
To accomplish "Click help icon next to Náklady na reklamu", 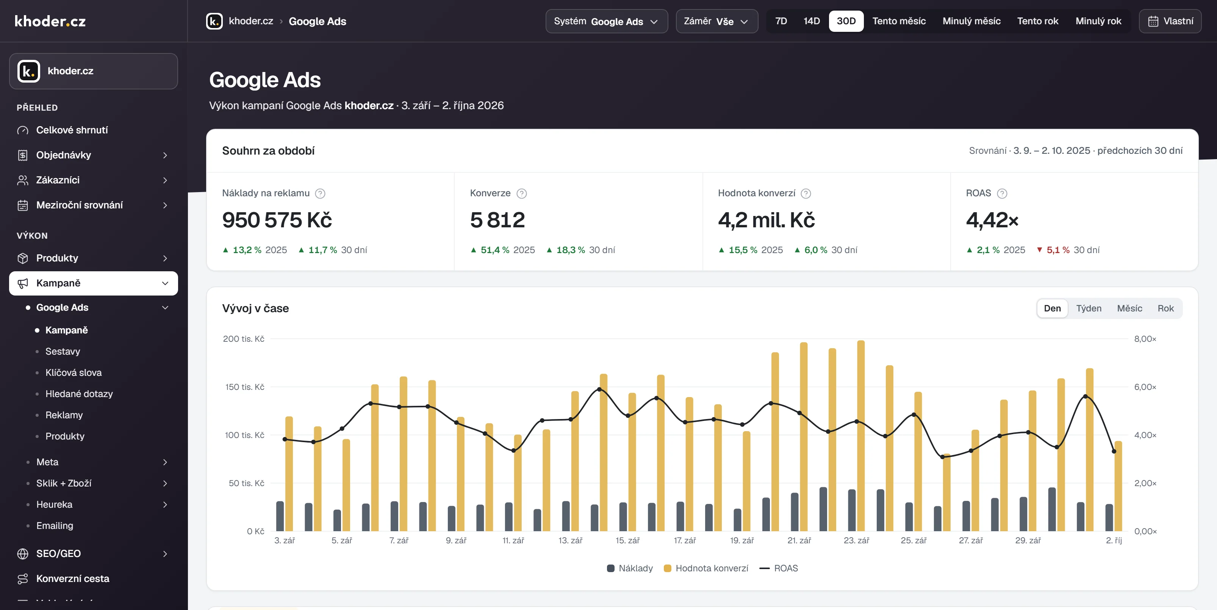I will [x=320, y=193].
